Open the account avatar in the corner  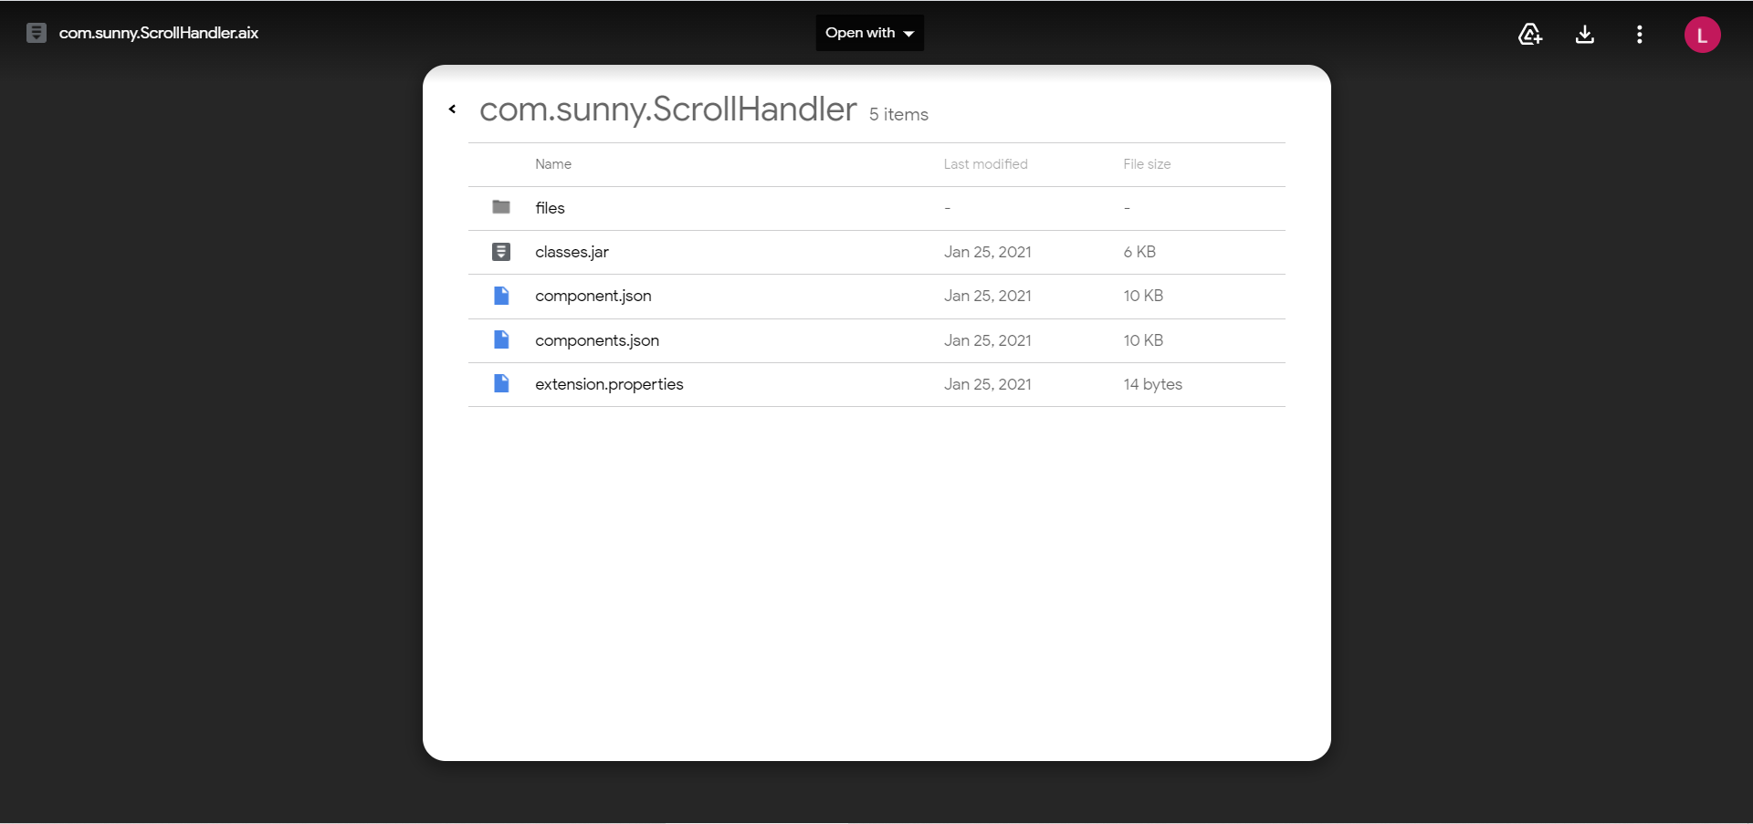pyautogui.click(x=1702, y=34)
